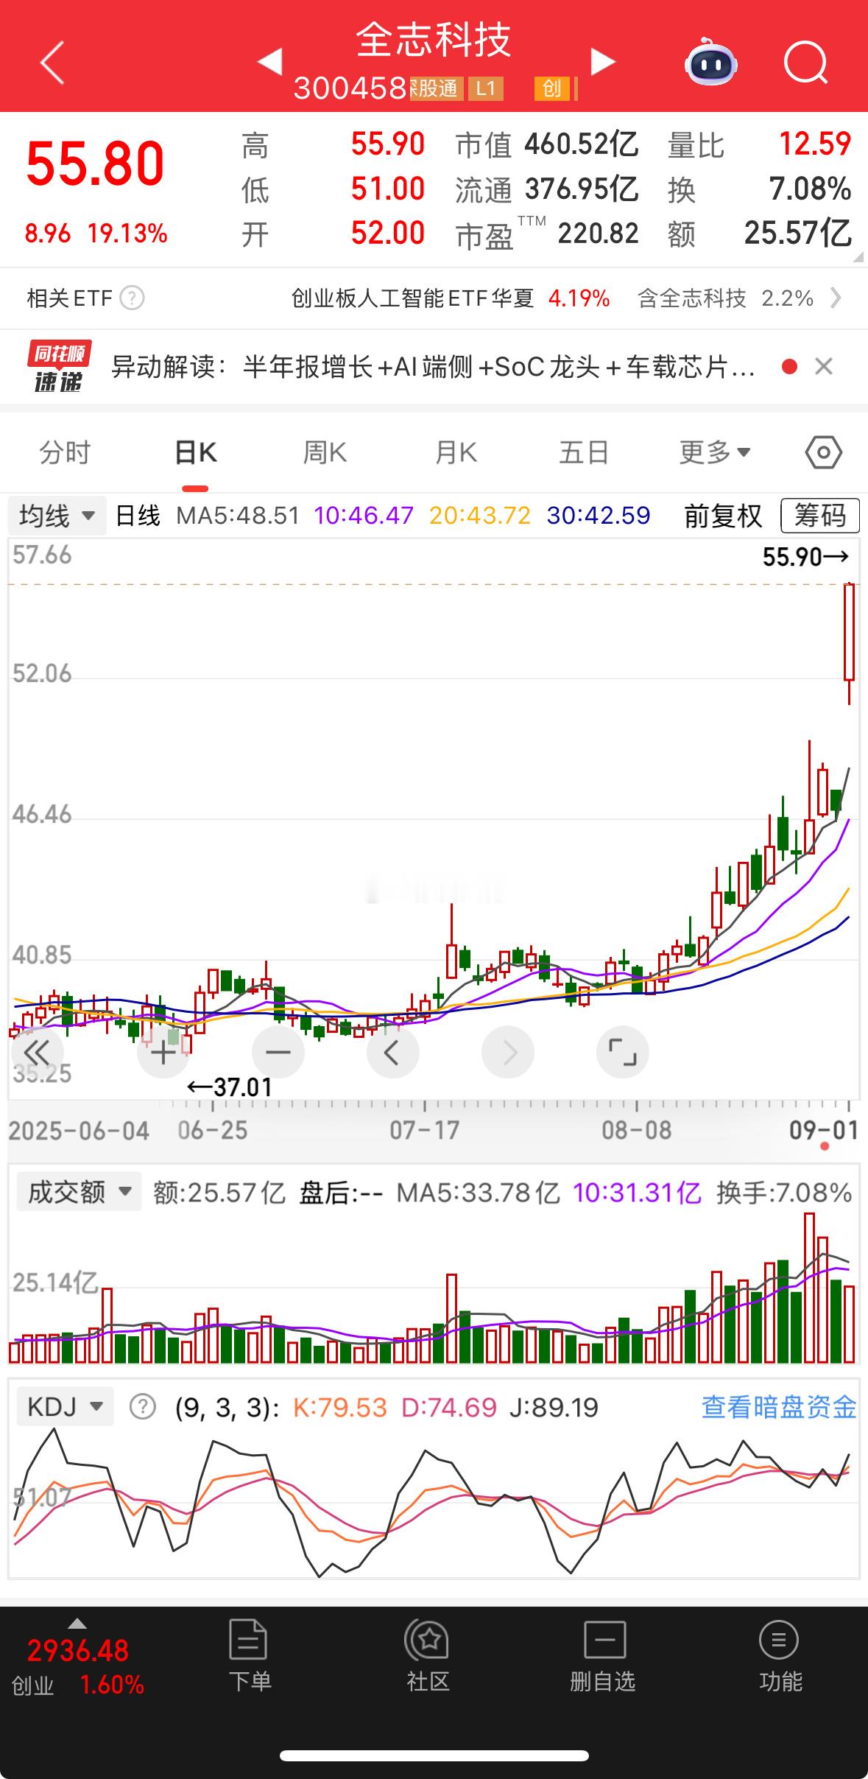The height and width of the screenshot is (1779, 868).
Task: Open help for related ETF question mark
Action: tap(132, 298)
